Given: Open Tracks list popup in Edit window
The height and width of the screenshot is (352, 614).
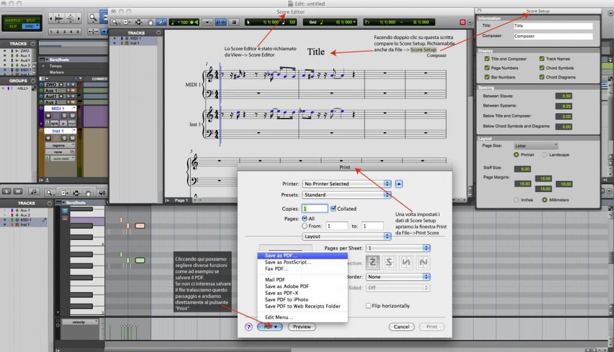Looking at the screenshot, I should 33,44.
